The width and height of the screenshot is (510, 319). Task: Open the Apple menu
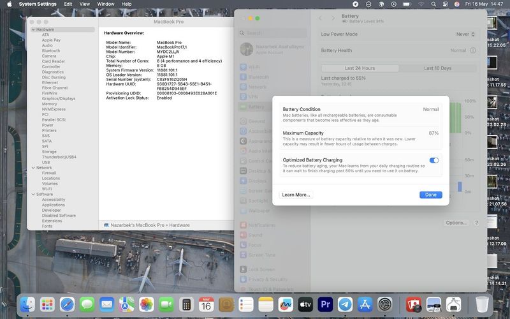coord(9,4)
